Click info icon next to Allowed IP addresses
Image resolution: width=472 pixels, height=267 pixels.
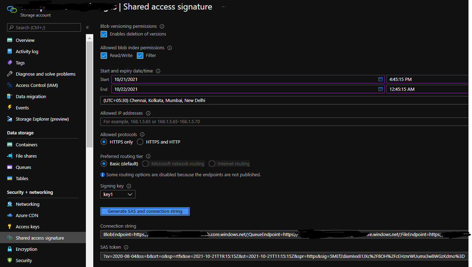[x=148, y=113]
